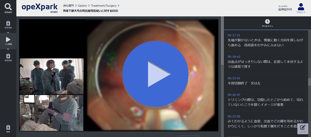Click the comment starting みてわかるように血管
The height and width of the screenshot is (137, 311).
click(x=265, y=123)
